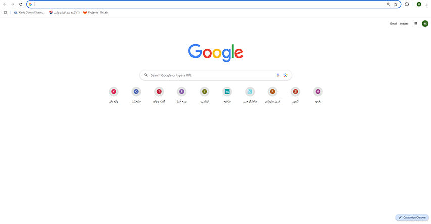This screenshot has width=431, height=224.
Task: Open the tab groups grid icon in bookmarks bar
Action: pos(5,12)
